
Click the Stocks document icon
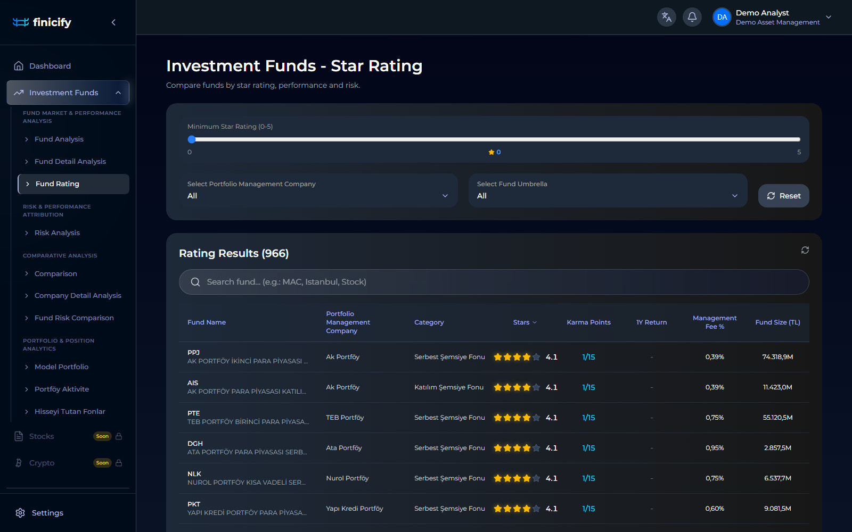(19, 436)
